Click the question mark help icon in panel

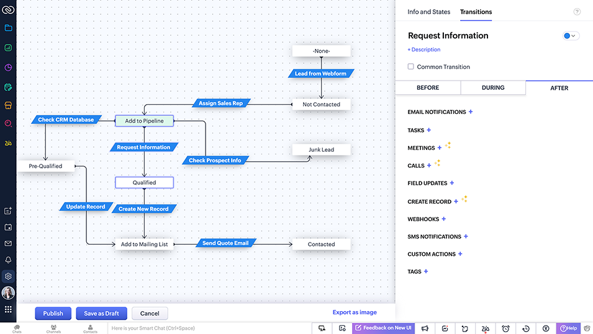(x=577, y=12)
